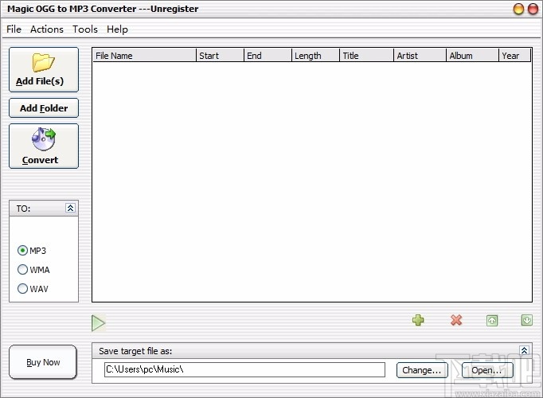Click the End column header

[268, 56]
